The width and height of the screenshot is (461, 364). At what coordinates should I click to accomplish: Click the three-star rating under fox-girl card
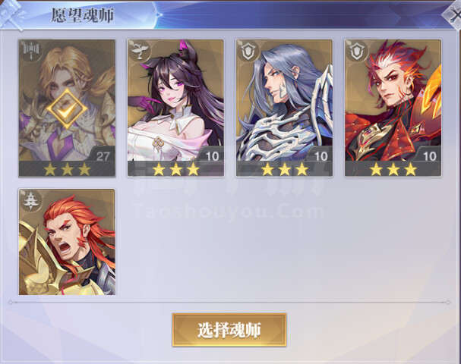pyautogui.click(x=175, y=169)
